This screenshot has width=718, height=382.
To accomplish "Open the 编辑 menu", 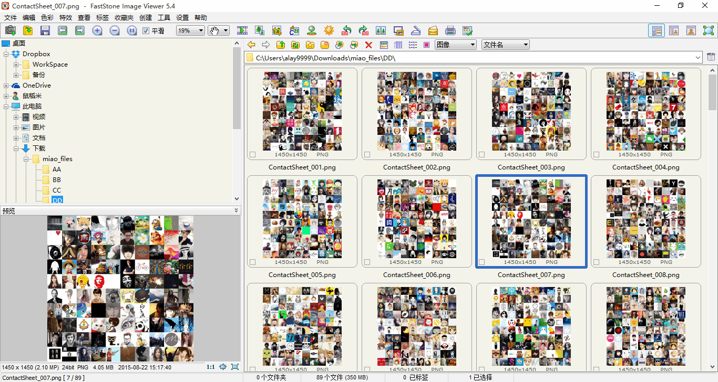I will [x=29, y=17].
